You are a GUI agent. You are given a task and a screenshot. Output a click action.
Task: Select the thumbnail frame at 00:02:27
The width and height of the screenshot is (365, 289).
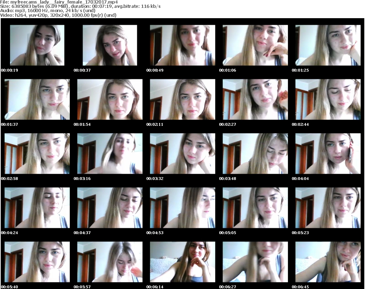pos(255,99)
